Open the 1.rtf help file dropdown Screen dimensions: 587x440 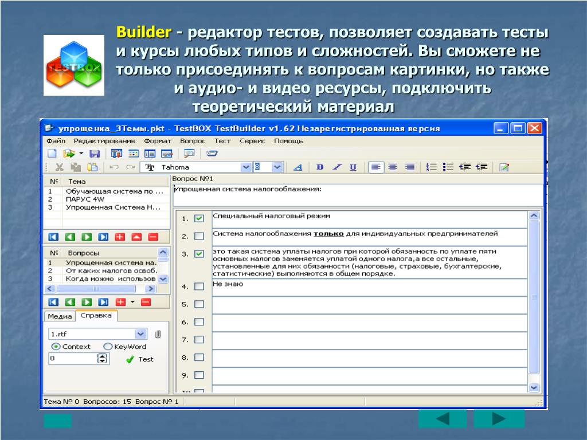tap(140, 334)
